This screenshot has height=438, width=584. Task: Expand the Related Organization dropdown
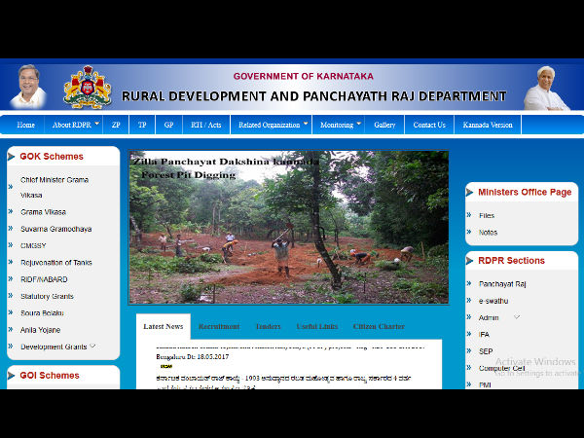[x=306, y=124]
